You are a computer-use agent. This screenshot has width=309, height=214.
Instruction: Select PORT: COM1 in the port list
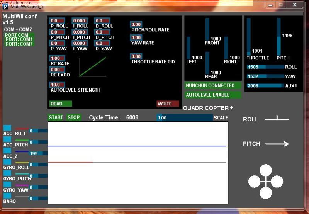(19, 39)
